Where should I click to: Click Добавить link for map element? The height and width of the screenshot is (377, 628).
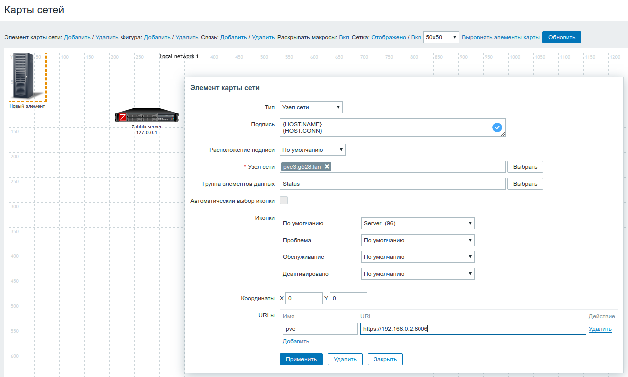77,37
